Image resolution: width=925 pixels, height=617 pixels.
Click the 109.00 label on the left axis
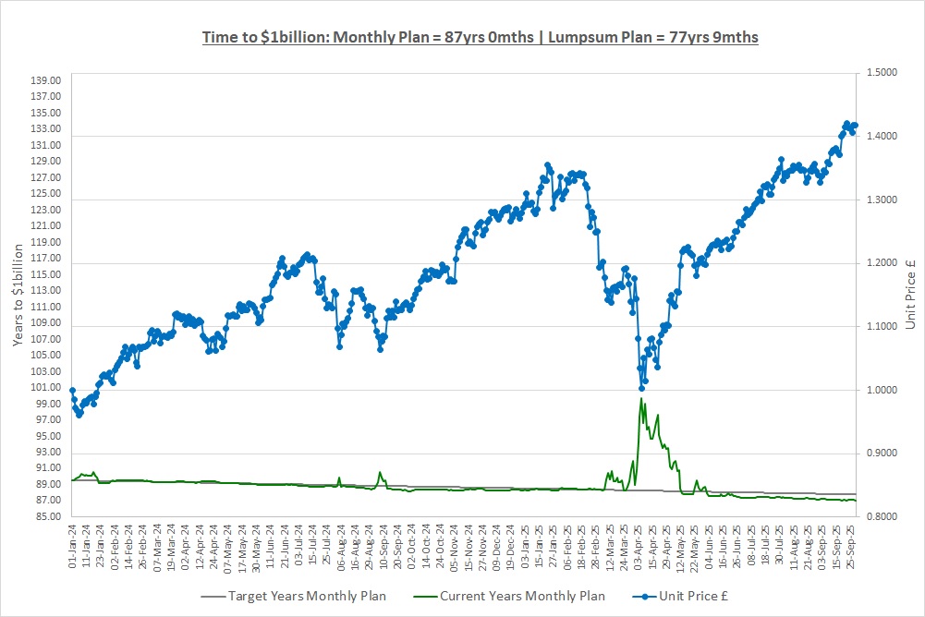click(x=46, y=322)
